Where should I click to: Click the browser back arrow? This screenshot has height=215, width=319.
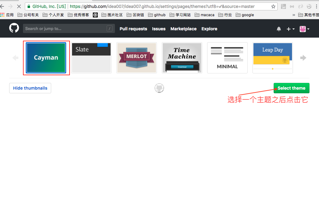tap(2, 6)
